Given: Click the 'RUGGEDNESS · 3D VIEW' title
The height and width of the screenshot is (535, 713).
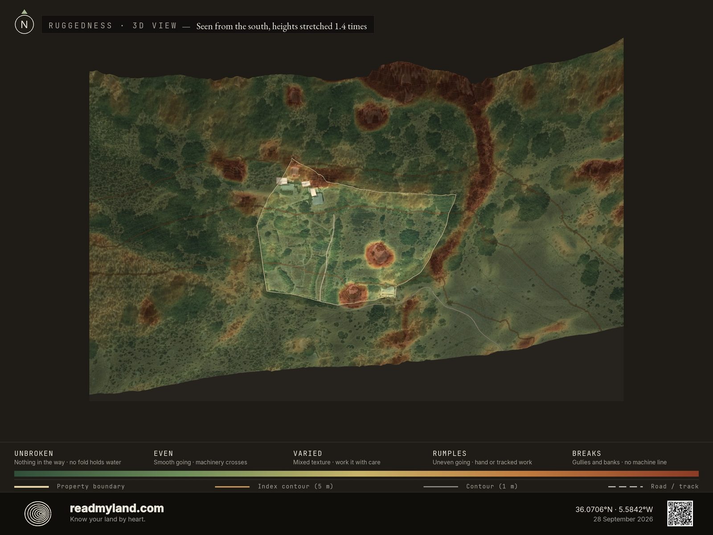Looking at the screenshot, I should tap(113, 26).
